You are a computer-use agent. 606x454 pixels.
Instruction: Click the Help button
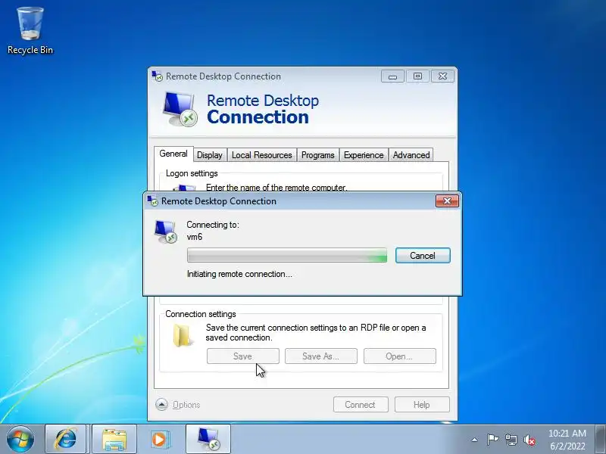422,405
